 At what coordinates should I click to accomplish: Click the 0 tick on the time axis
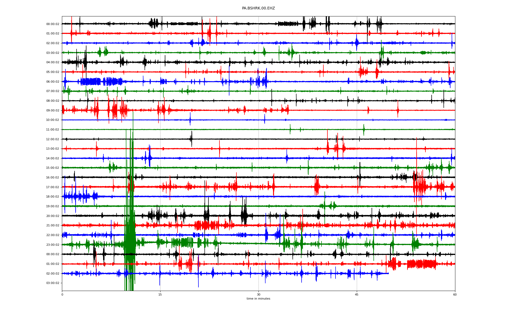click(x=62, y=294)
